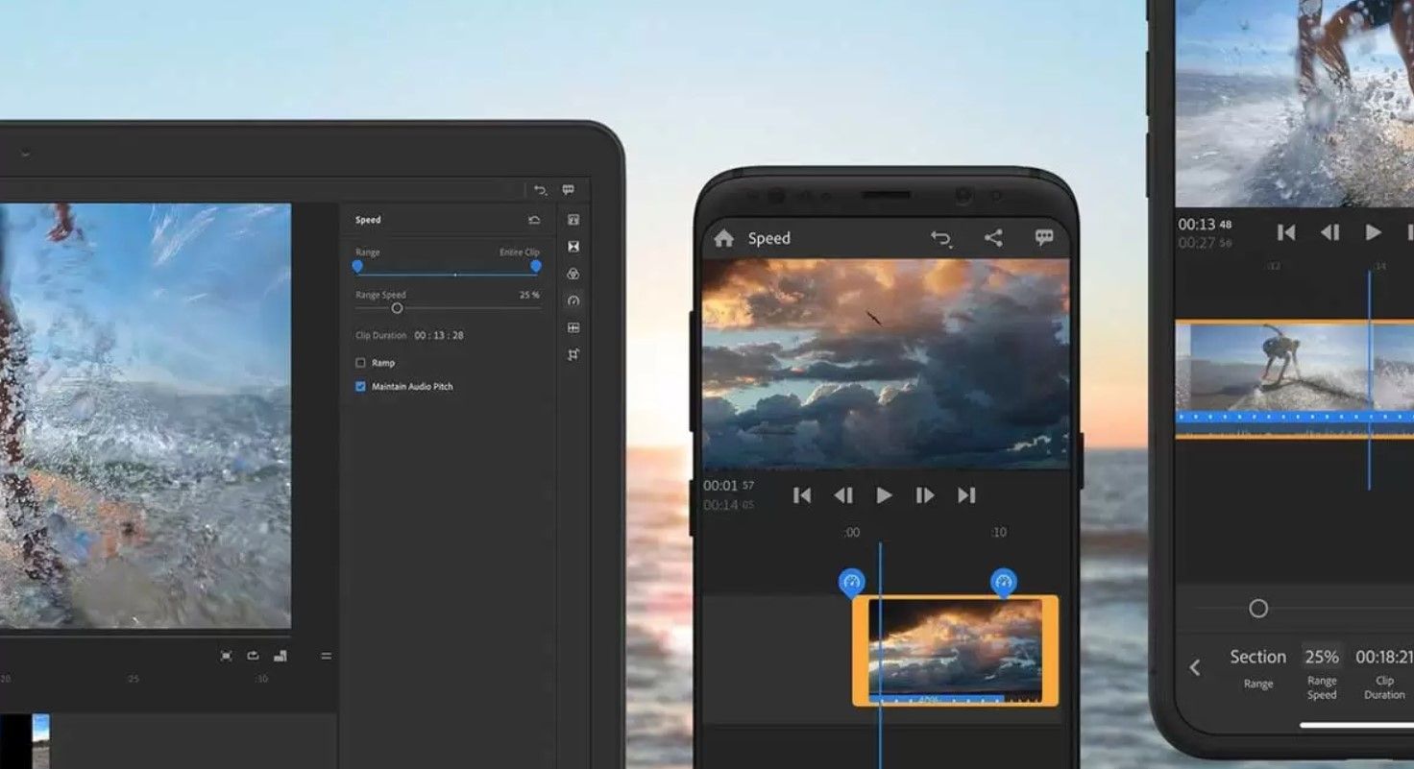Step forward one frame on center phone
This screenshot has height=769, width=1414.
click(x=925, y=495)
